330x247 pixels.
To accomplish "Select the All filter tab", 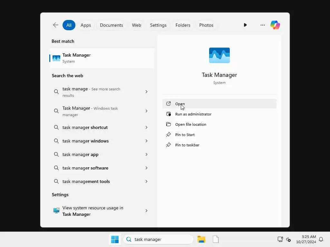I will coord(69,25).
